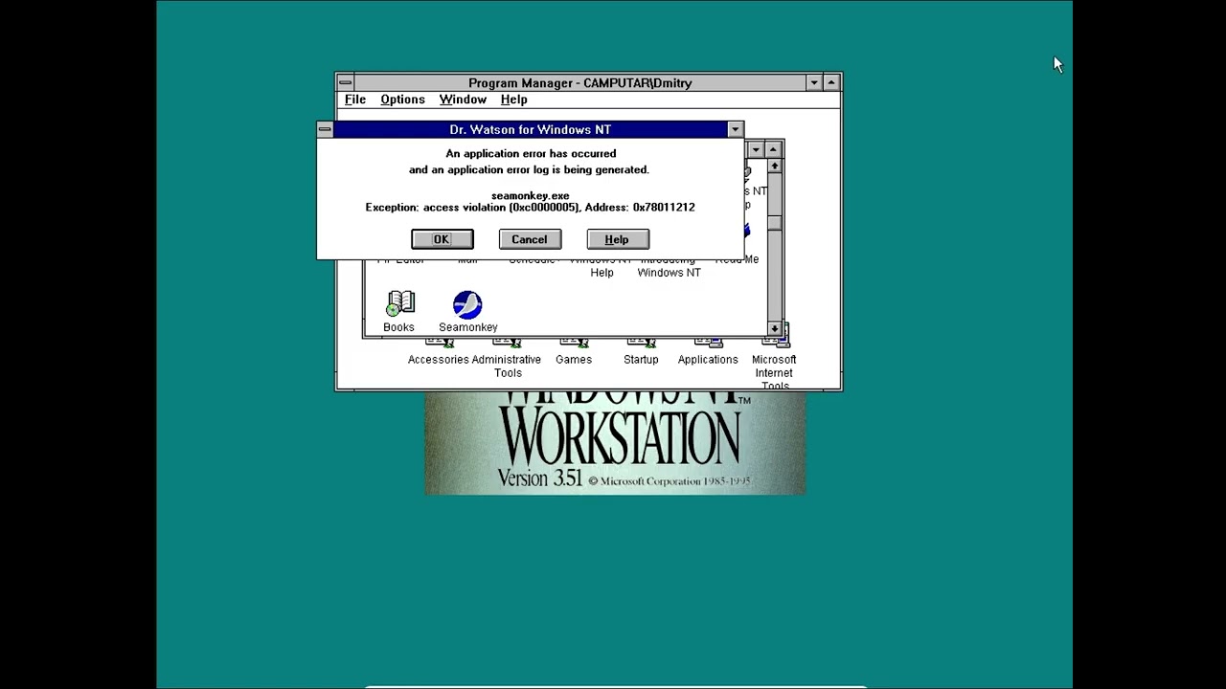Minimize the Program Manager window
Image resolution: width=1226 pixels, height=689 pixels.
814,83
